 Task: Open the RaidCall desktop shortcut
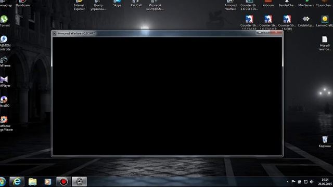(x=136, y=4)
